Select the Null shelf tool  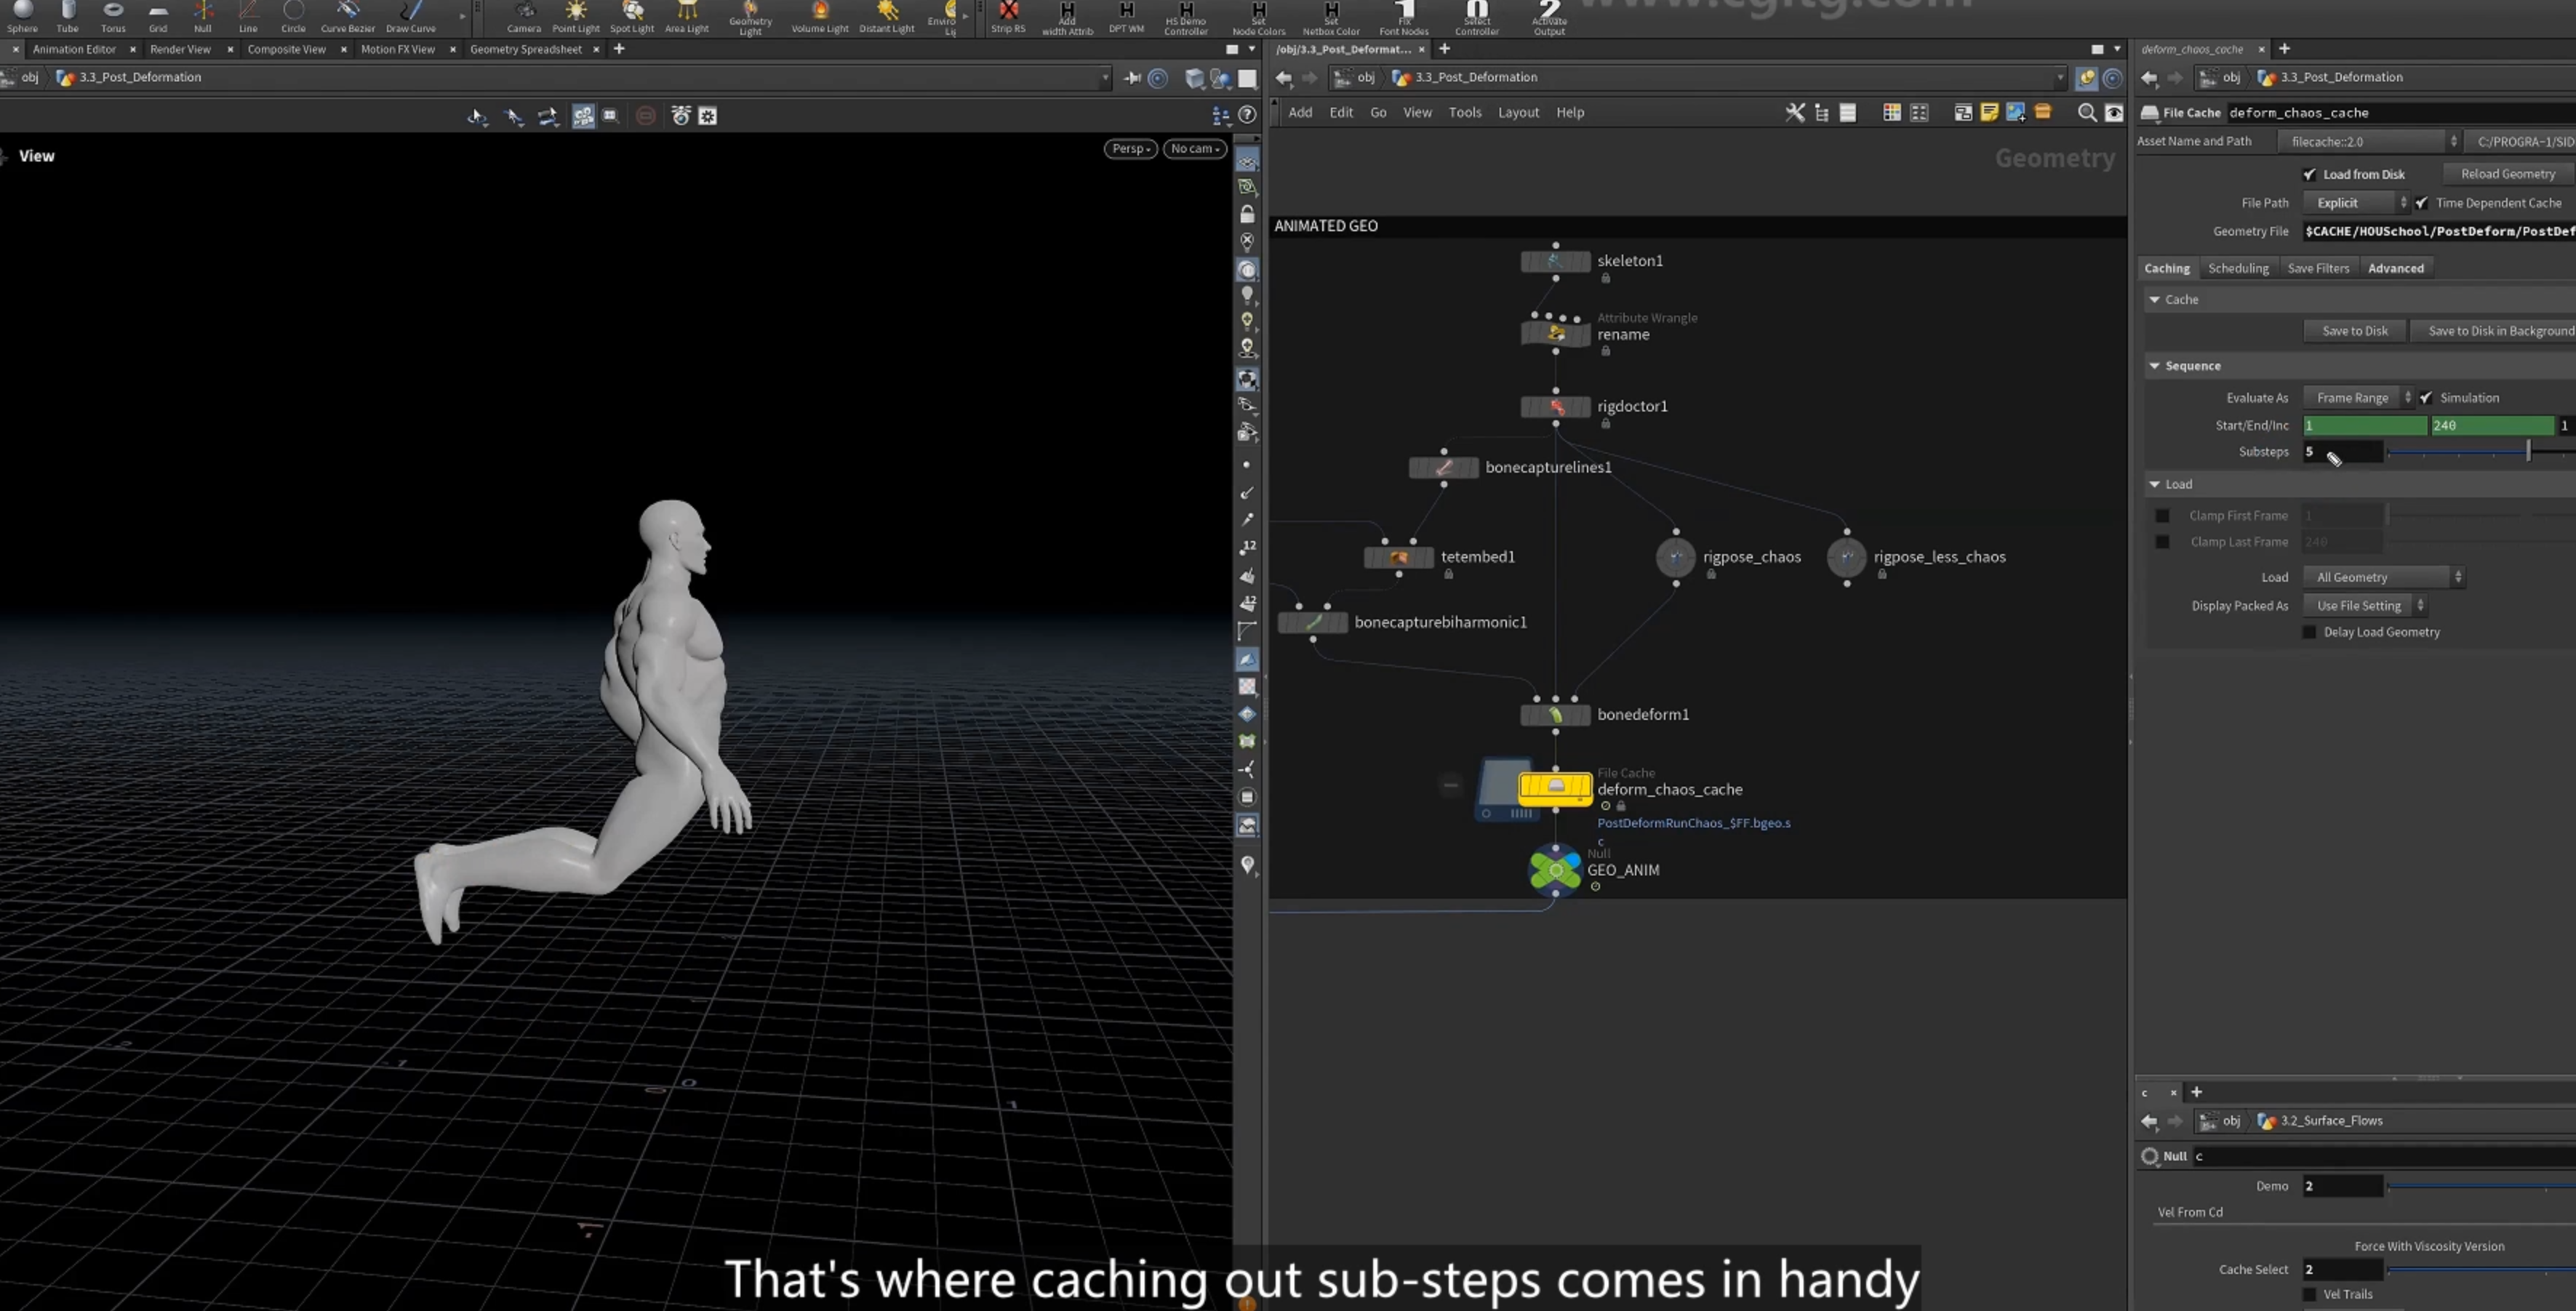pyautogui.click(x=203, y=16)
